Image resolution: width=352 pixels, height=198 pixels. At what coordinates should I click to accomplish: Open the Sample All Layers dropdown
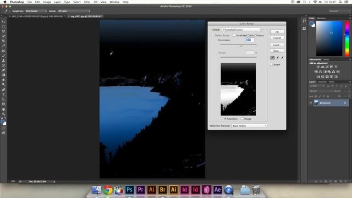click(74, 11)
